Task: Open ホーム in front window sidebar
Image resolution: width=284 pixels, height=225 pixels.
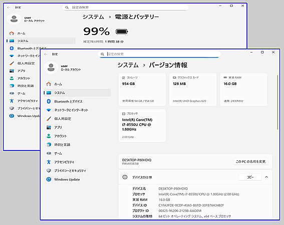Action: click(x=58, y=84)
